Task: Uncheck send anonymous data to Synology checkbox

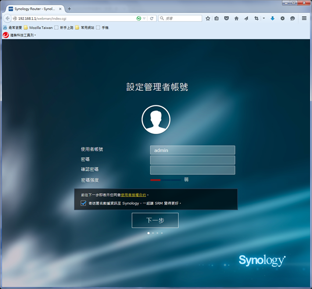Action: click(83, 203)
